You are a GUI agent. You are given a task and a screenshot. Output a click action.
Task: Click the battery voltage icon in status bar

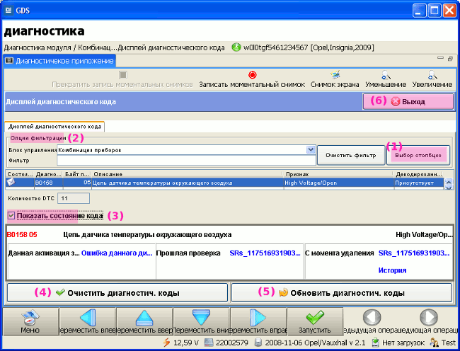[x=166, y=343]
